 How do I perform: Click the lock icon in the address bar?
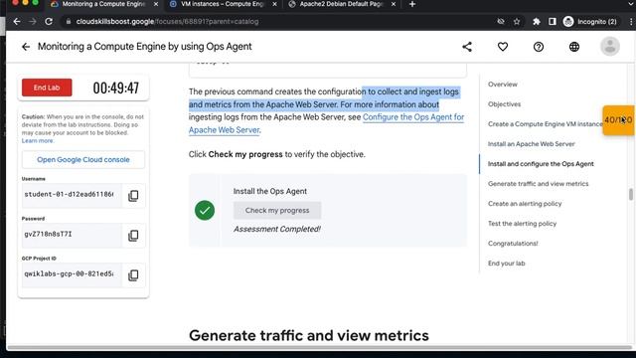69,22
